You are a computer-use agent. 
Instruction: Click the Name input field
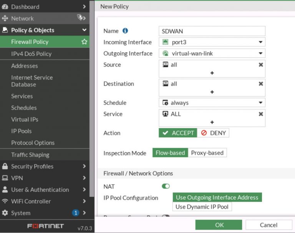coord(212,31)
